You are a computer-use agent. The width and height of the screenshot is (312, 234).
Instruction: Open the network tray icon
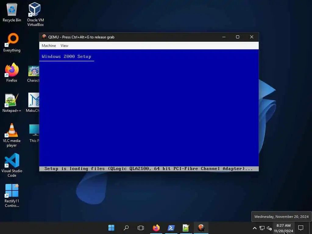pyautogui.click(x=262, y=228)
